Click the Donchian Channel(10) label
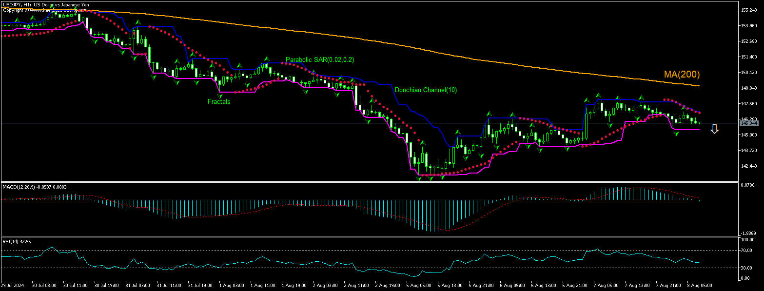This screenshot has width=764, height=291. click(426, 90)
